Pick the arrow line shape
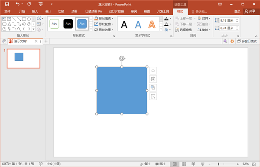Screen dimensions: 260x167 (x=19, y=19)
